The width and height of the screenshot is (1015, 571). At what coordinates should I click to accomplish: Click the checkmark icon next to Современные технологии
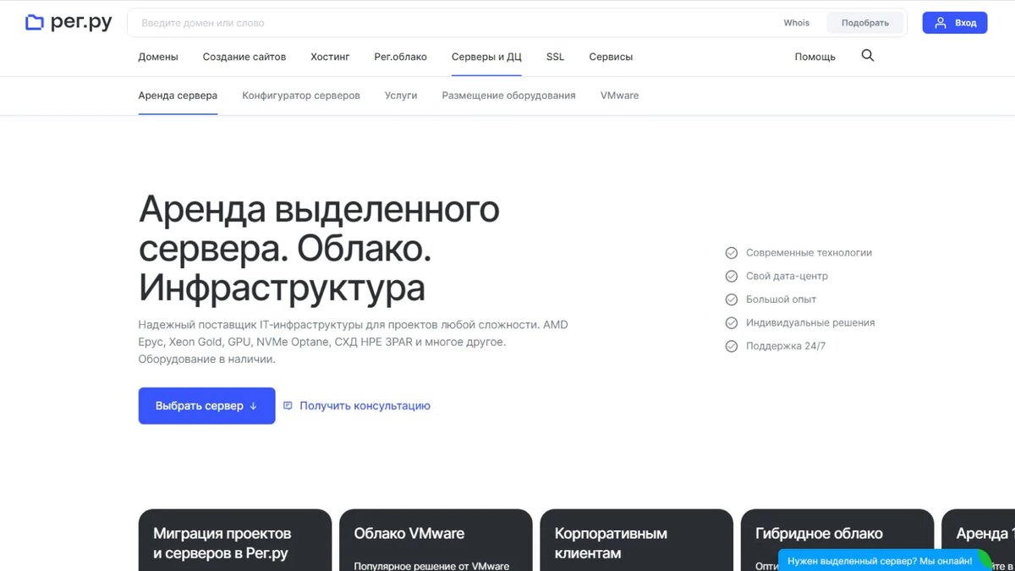(x=732, y=253)
